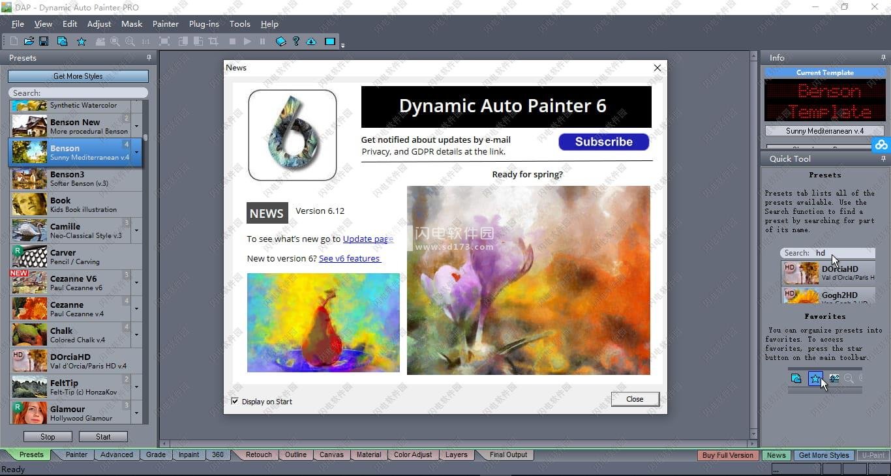The image size is (891, 476).
Task: Click the zoom in magnifier icon
Action: pyautogui.click(x=115, y=41)
